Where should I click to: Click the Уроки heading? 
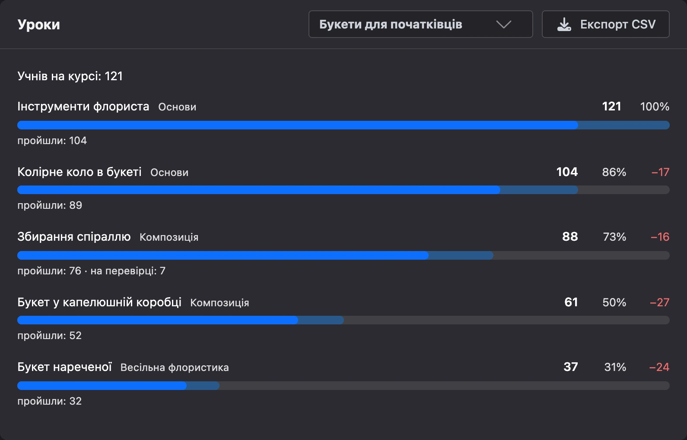[x=38, y=25]
